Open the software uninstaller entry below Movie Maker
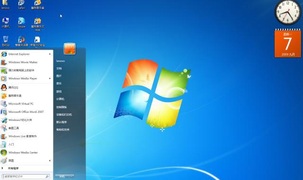 pyautogui.click(x=27, y=70)
